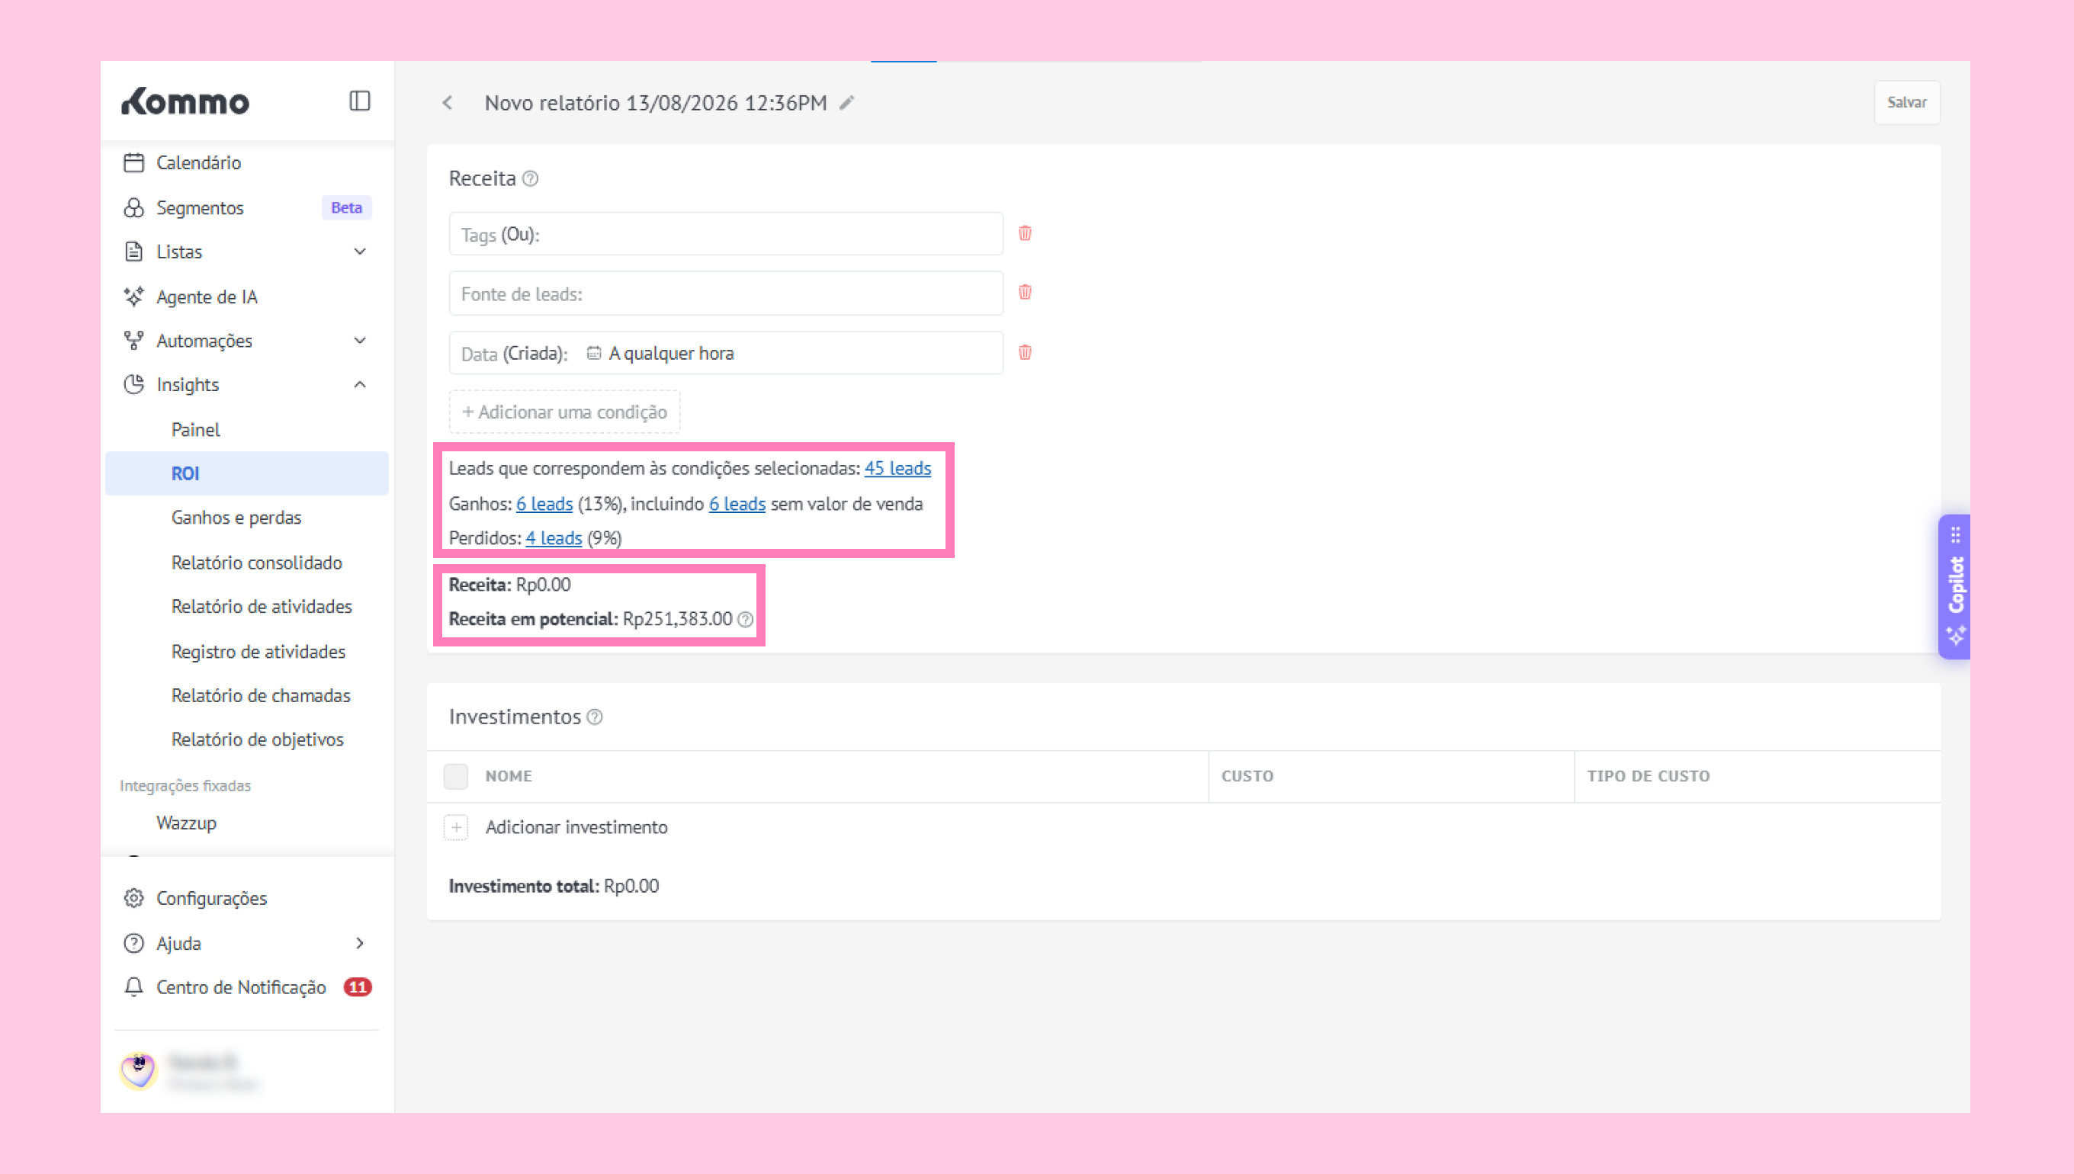Click the info icon after Receita em potencial
2074x1174 pixels.
[x=745, y=619]
